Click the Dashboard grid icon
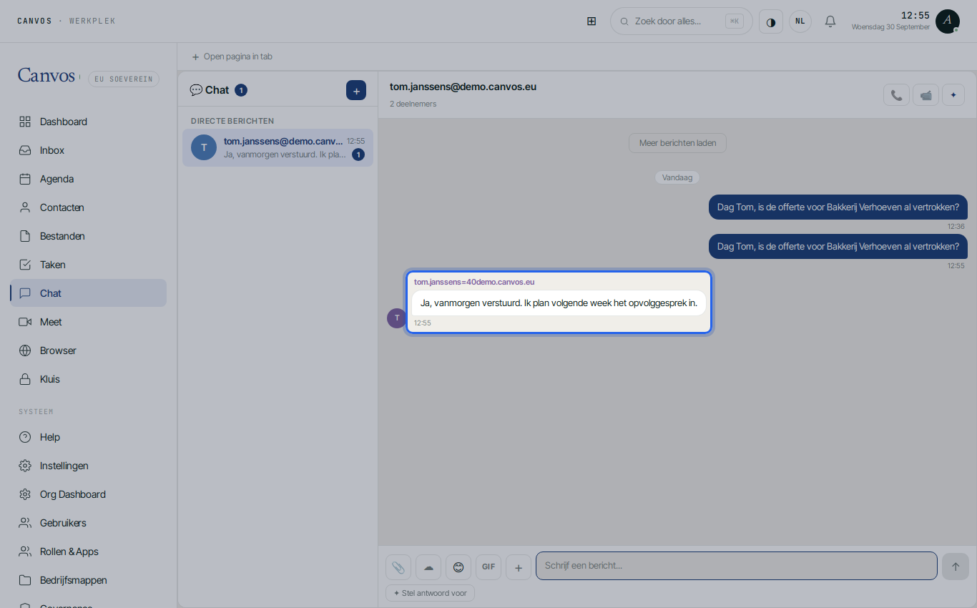 25,122
